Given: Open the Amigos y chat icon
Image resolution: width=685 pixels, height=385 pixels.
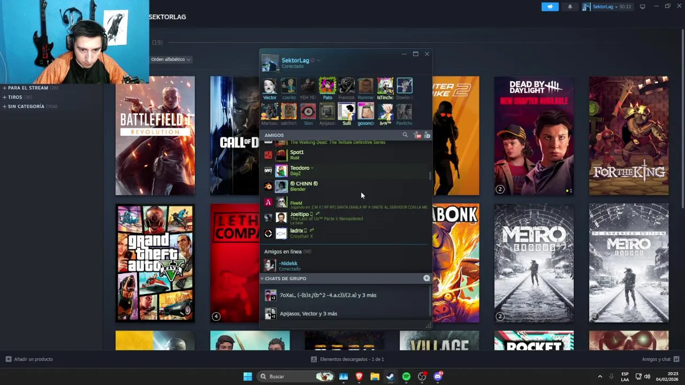Looking at the screenshot, I should 676,359.
